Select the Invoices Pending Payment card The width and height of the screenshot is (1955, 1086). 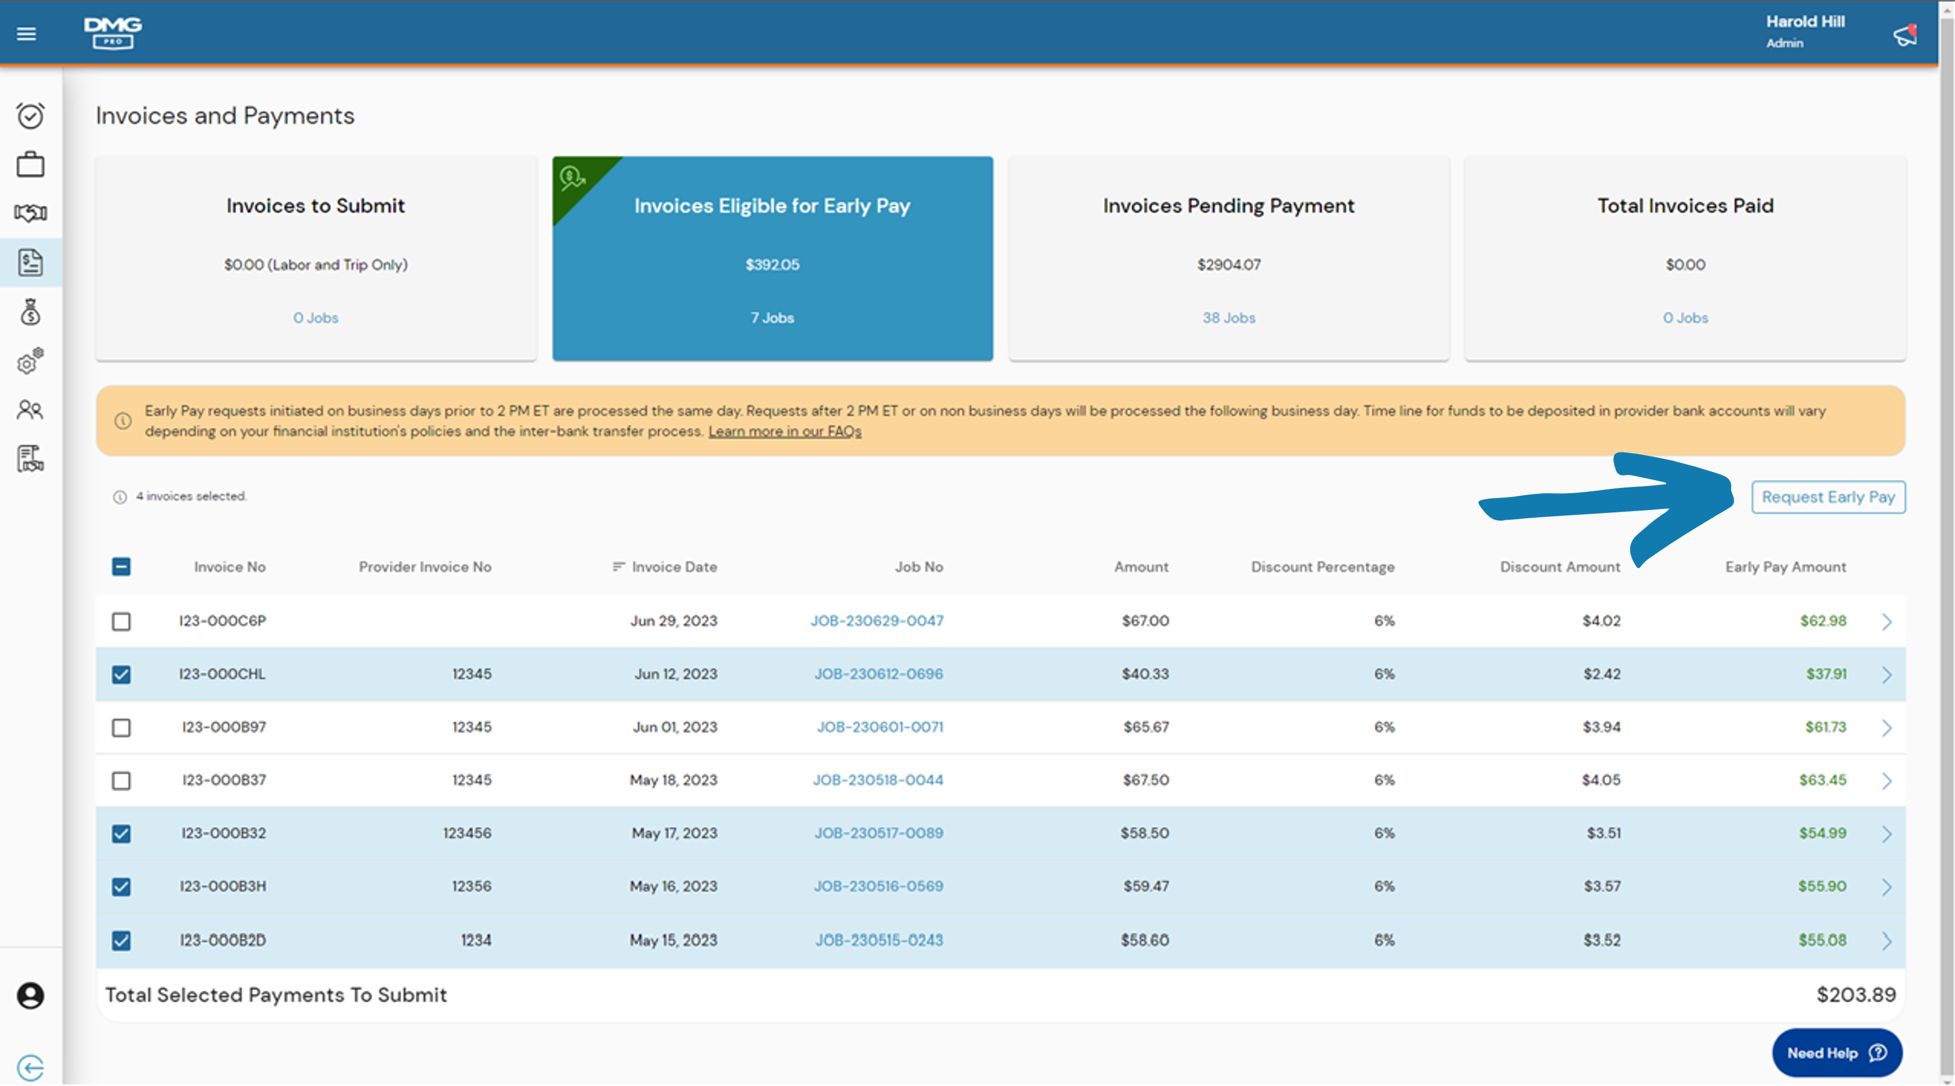[1229, 258]
